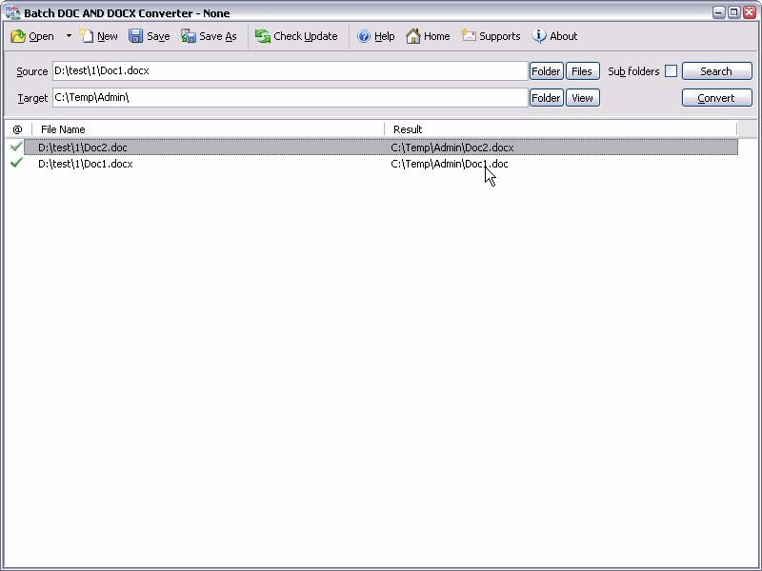Open the About info icon
Image resolution: width=762 pixels, height=571 pixels.
[x=539, y=36]
